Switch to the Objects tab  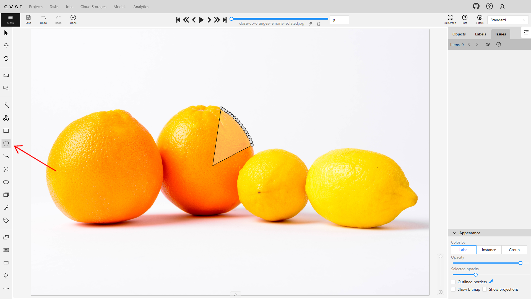(x=459, y=34)
